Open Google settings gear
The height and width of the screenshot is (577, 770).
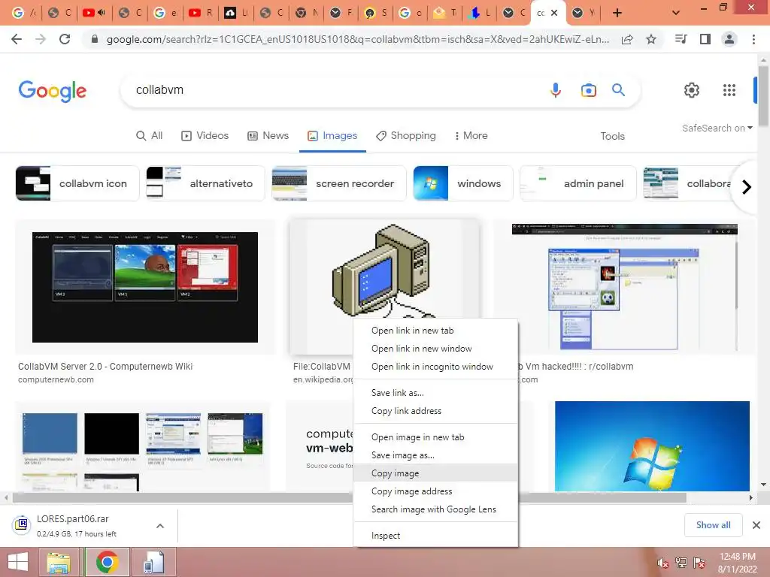click(692, 90)
